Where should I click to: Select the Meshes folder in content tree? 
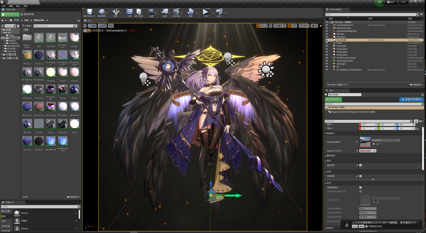coord(12,41)
